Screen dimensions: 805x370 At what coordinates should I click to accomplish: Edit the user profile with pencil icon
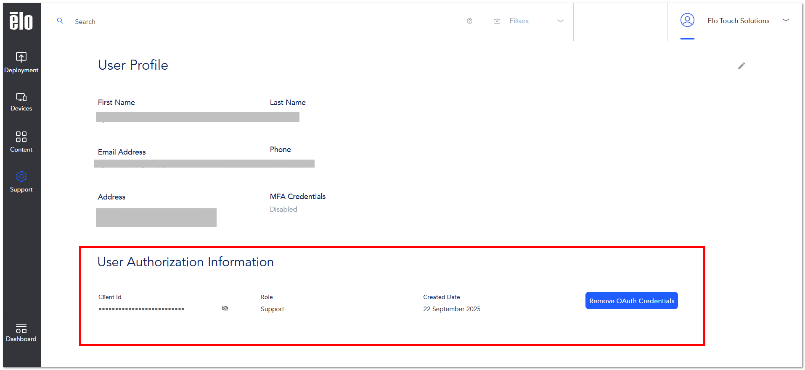[x=741, y=66]
